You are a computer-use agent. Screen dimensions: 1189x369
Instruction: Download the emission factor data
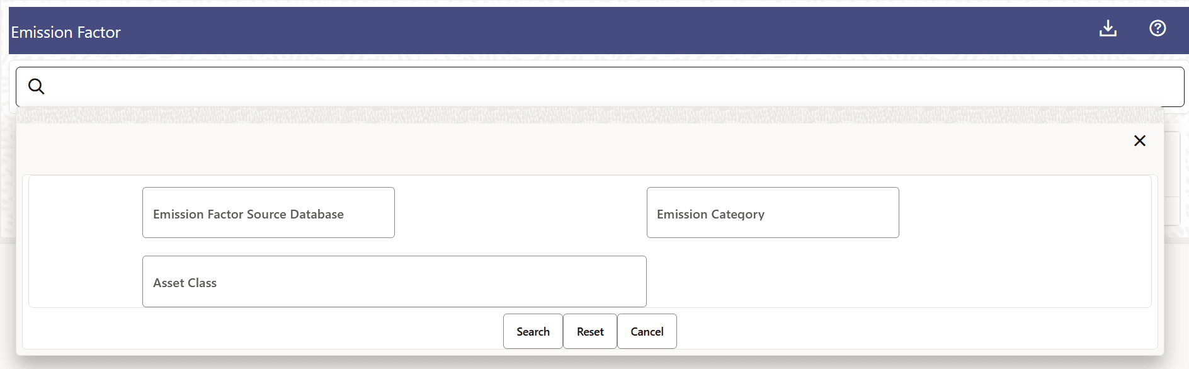click(x=1108, y=28)
